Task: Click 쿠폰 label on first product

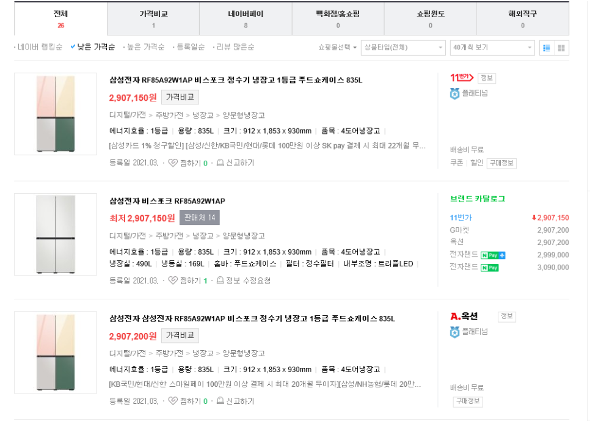Action: [456, 163]
